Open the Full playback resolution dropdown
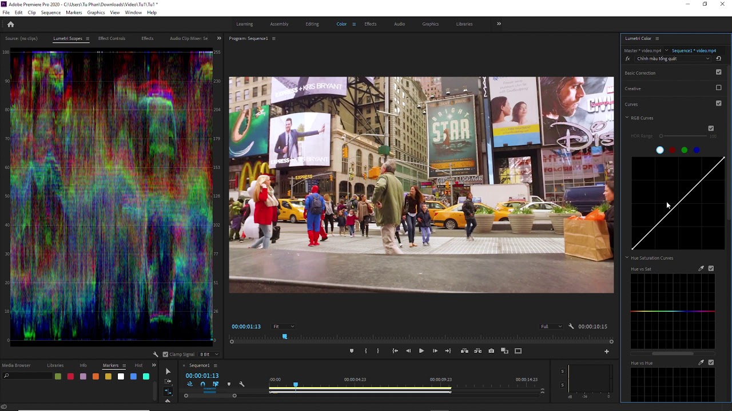Screen dimensions: 732x411 [552, 327]
